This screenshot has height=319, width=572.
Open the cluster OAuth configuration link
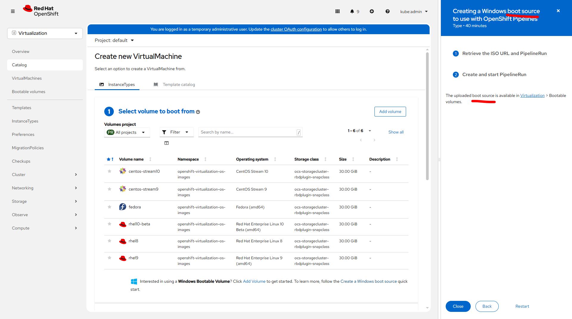(296, 29)
